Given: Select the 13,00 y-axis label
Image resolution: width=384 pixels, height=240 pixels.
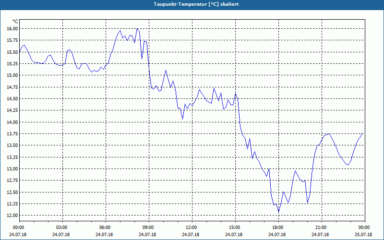Looking at the screenshot, I should point(12,169).
